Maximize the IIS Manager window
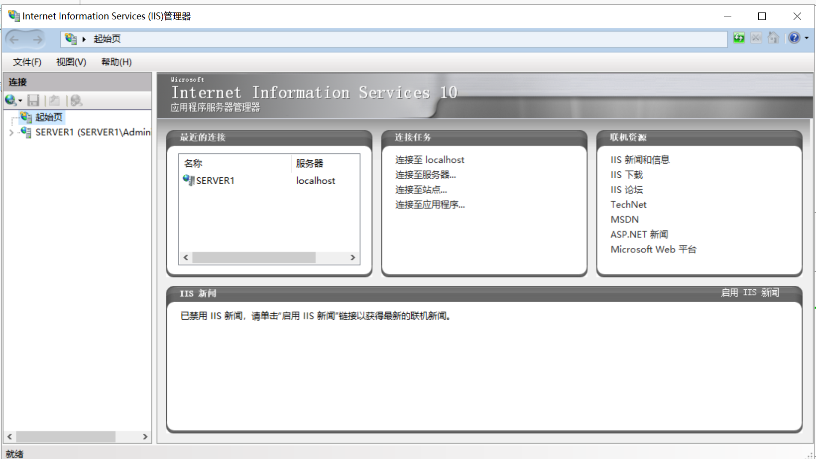This screenshot has height=459, width=816. (762, 16)
